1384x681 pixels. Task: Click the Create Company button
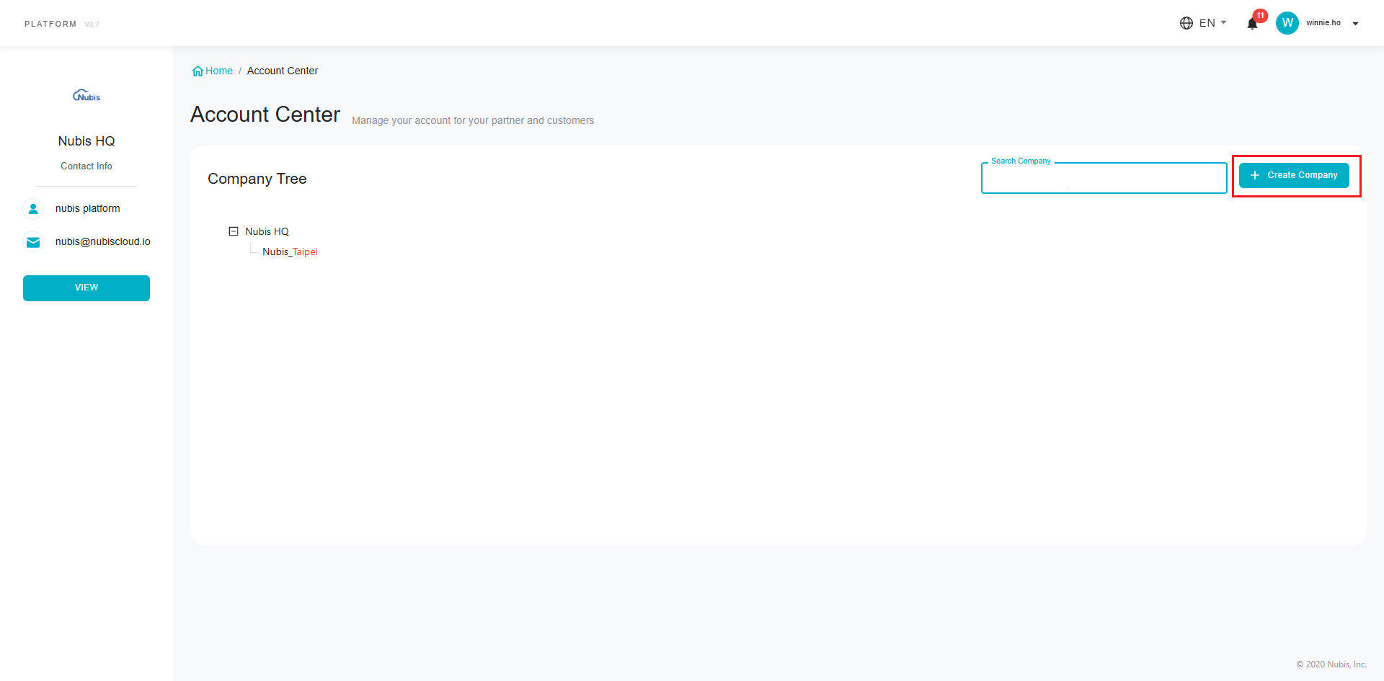(x=1294, y=175)
